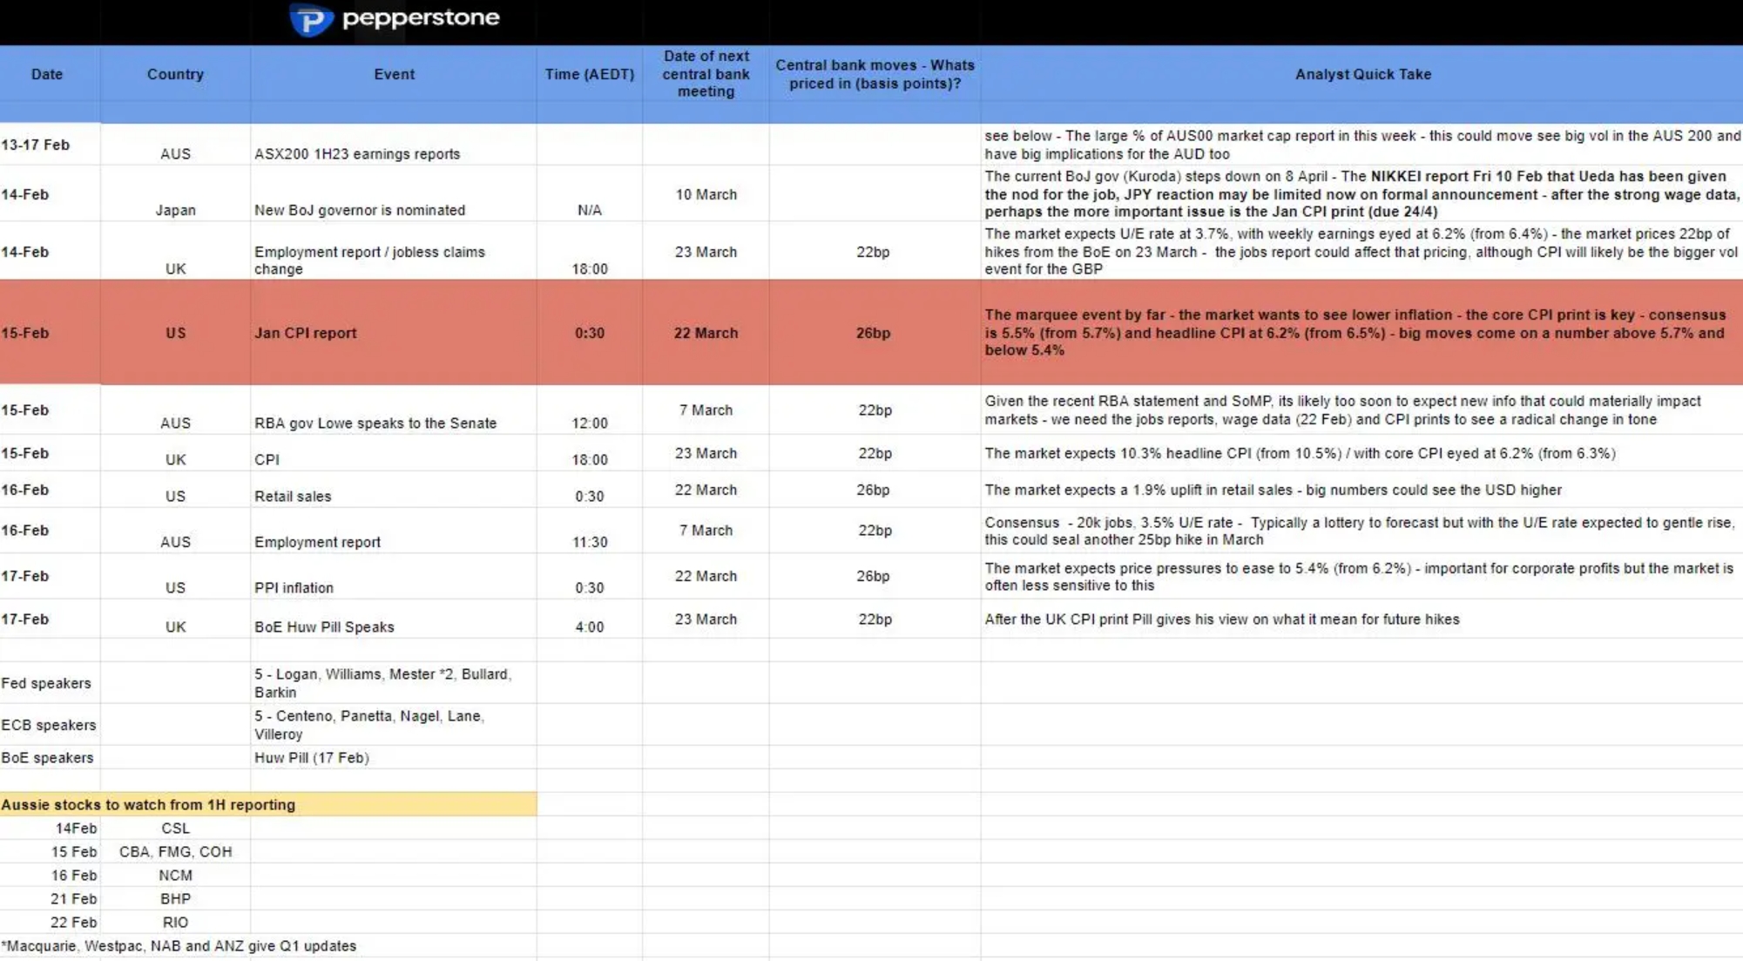Click the yellow Aussie stocks to watch heading
Screen dimensions: 1743x961
[148, 804]
